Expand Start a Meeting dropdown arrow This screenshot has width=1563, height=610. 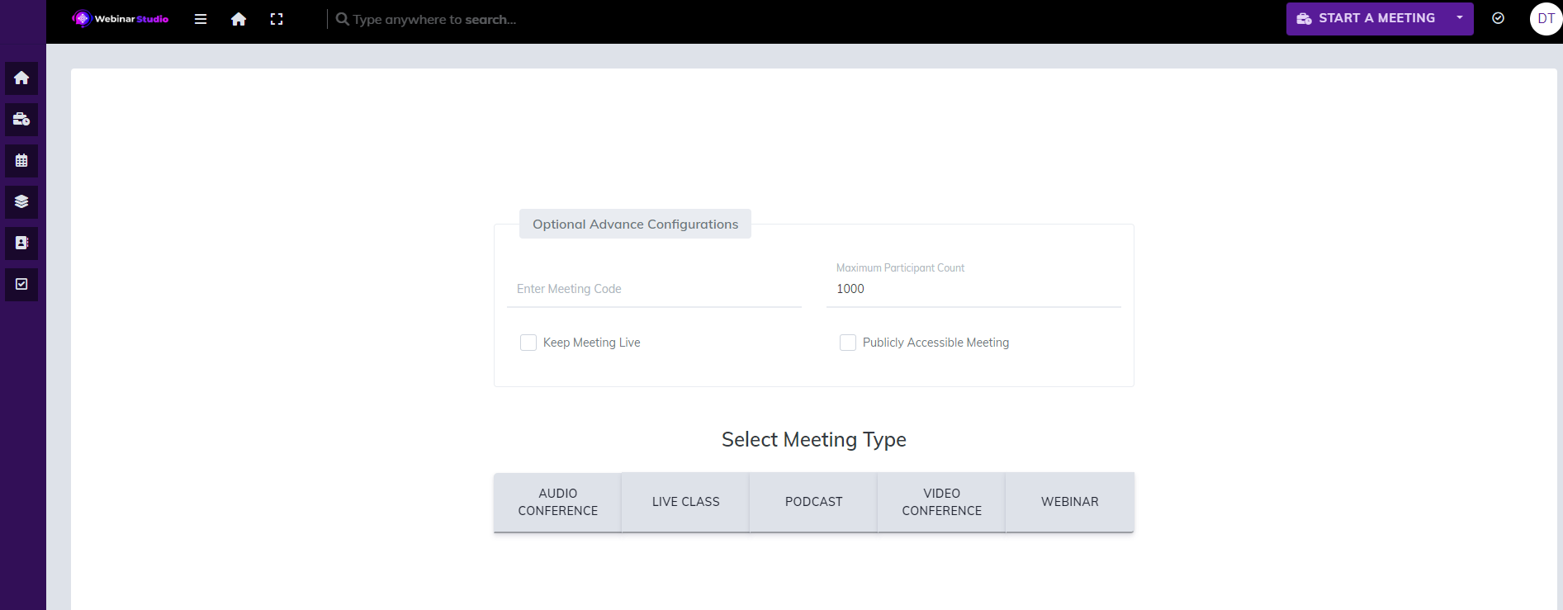[1460, 18]
